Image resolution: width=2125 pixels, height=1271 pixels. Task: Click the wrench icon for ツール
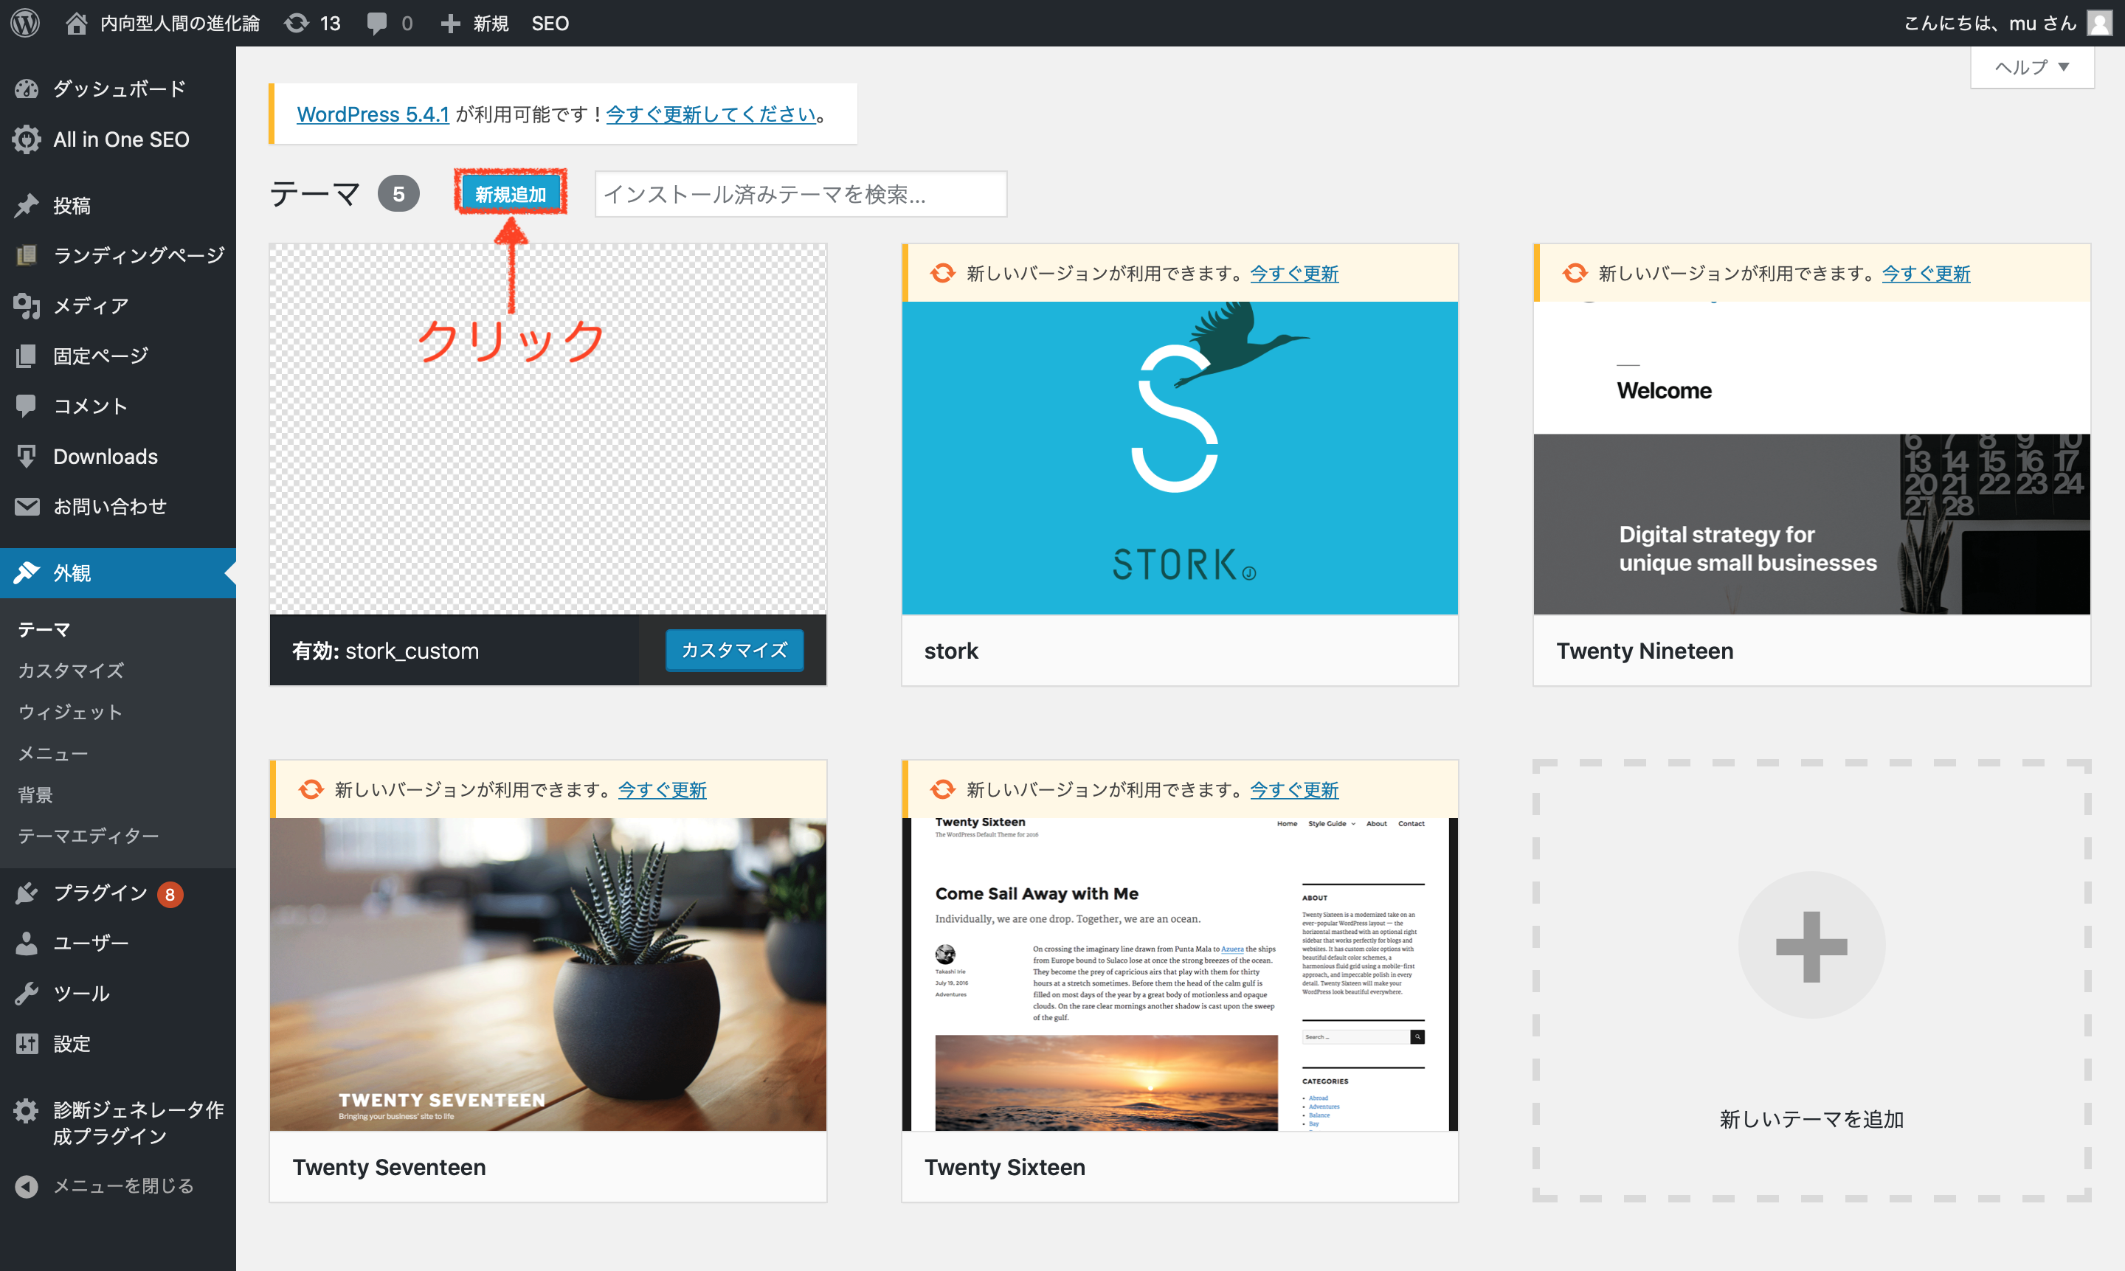click(27, 994)
